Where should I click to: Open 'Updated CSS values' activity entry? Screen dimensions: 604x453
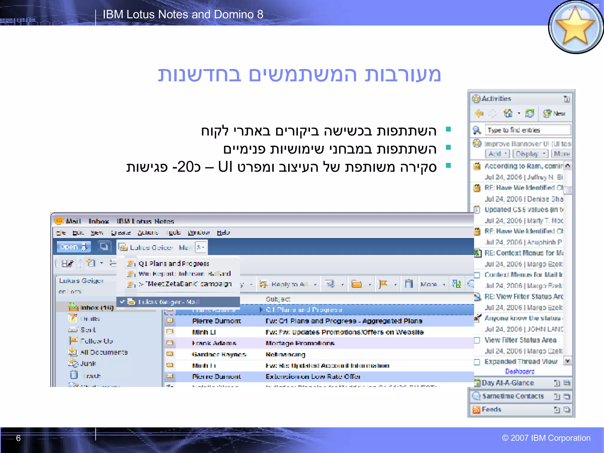(524, 210)
